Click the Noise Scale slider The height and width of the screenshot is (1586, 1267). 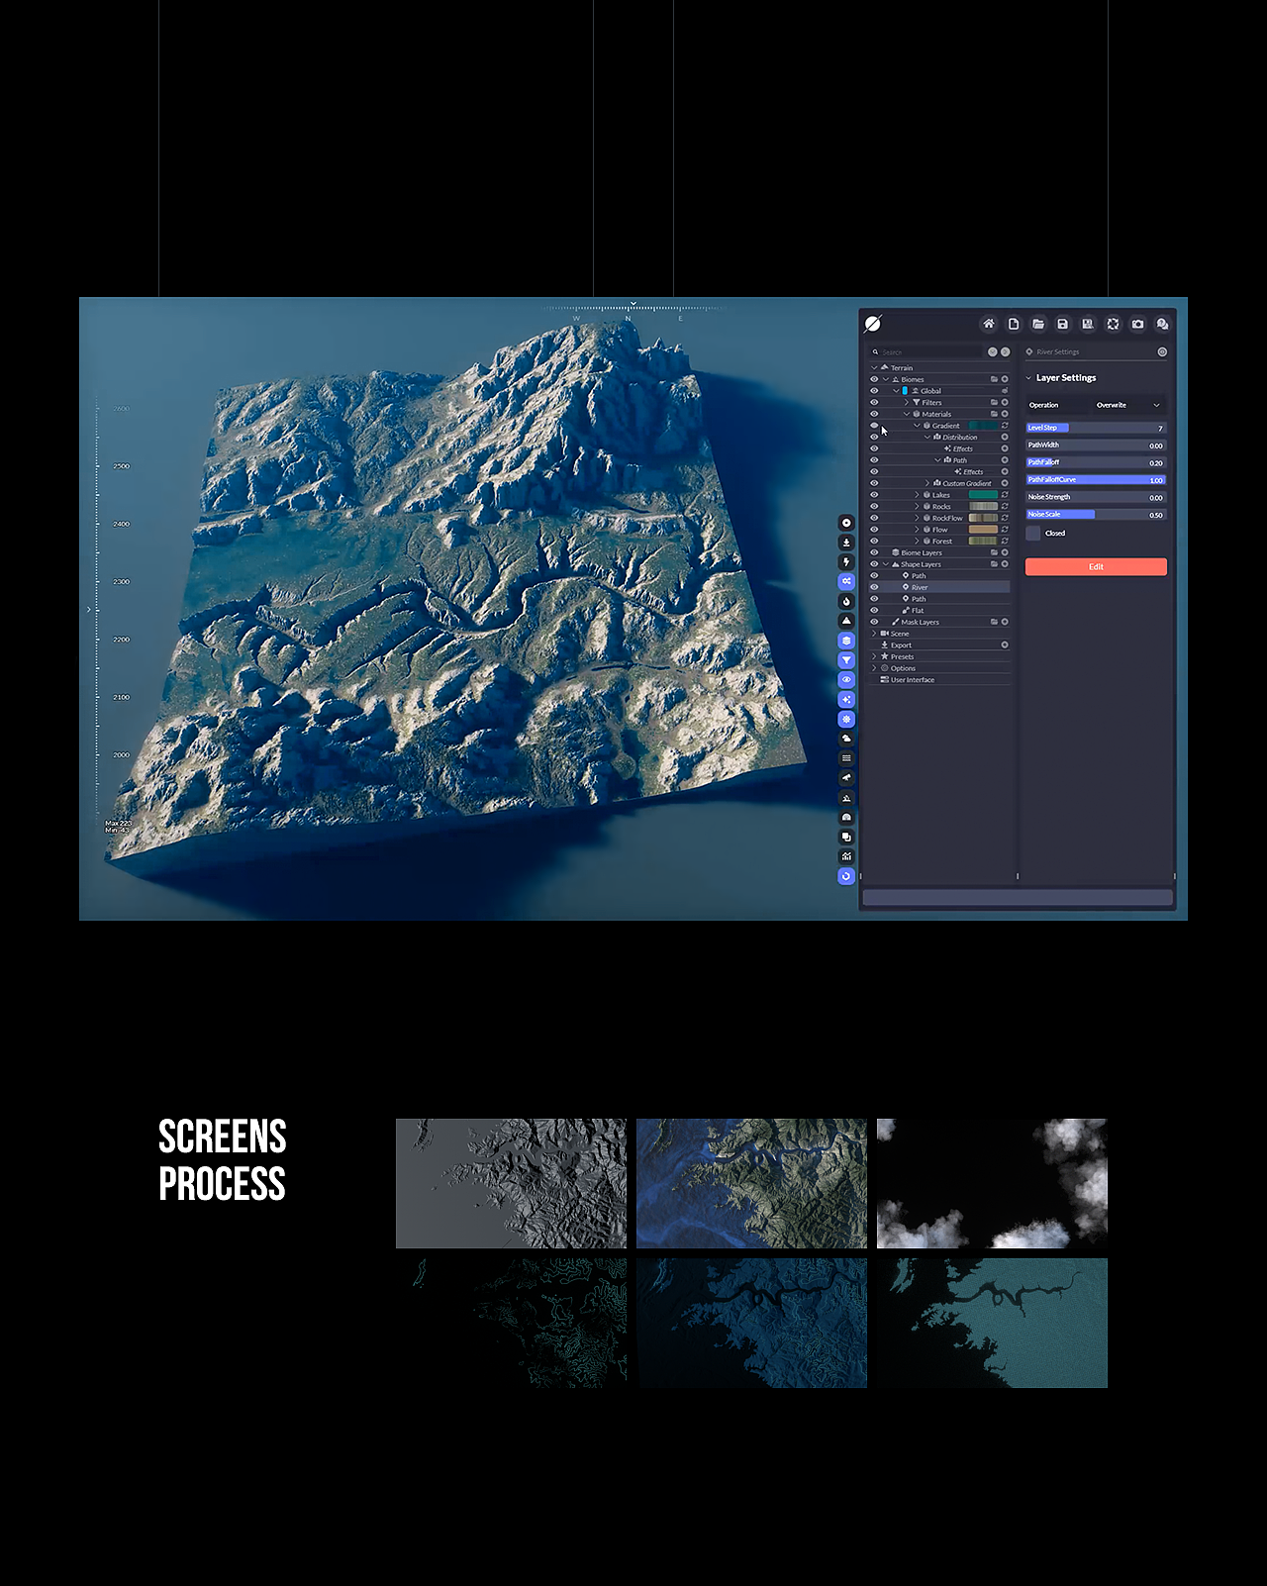point(1096,515)
